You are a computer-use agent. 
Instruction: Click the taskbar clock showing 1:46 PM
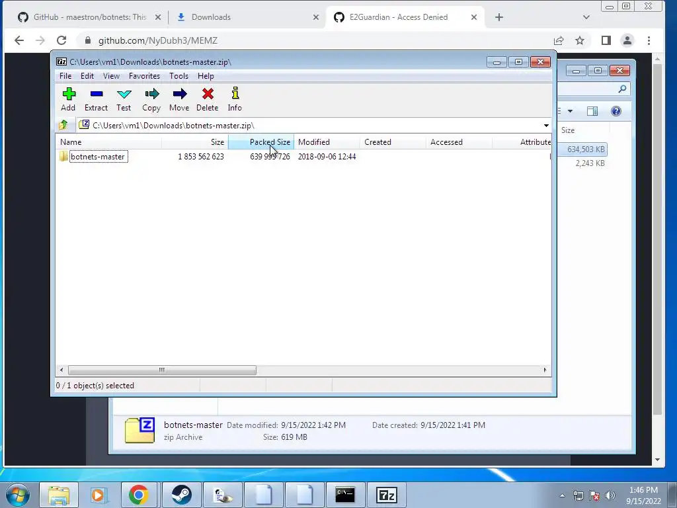(643, 495)
